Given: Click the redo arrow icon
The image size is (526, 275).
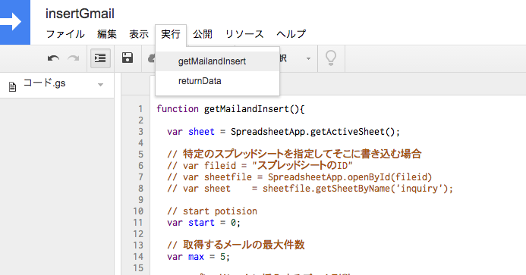Looking at the screenshot, I should click(74, 58).
